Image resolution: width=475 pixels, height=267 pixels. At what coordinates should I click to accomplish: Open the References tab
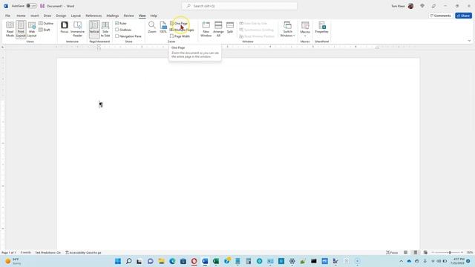[x=94, y=16]
